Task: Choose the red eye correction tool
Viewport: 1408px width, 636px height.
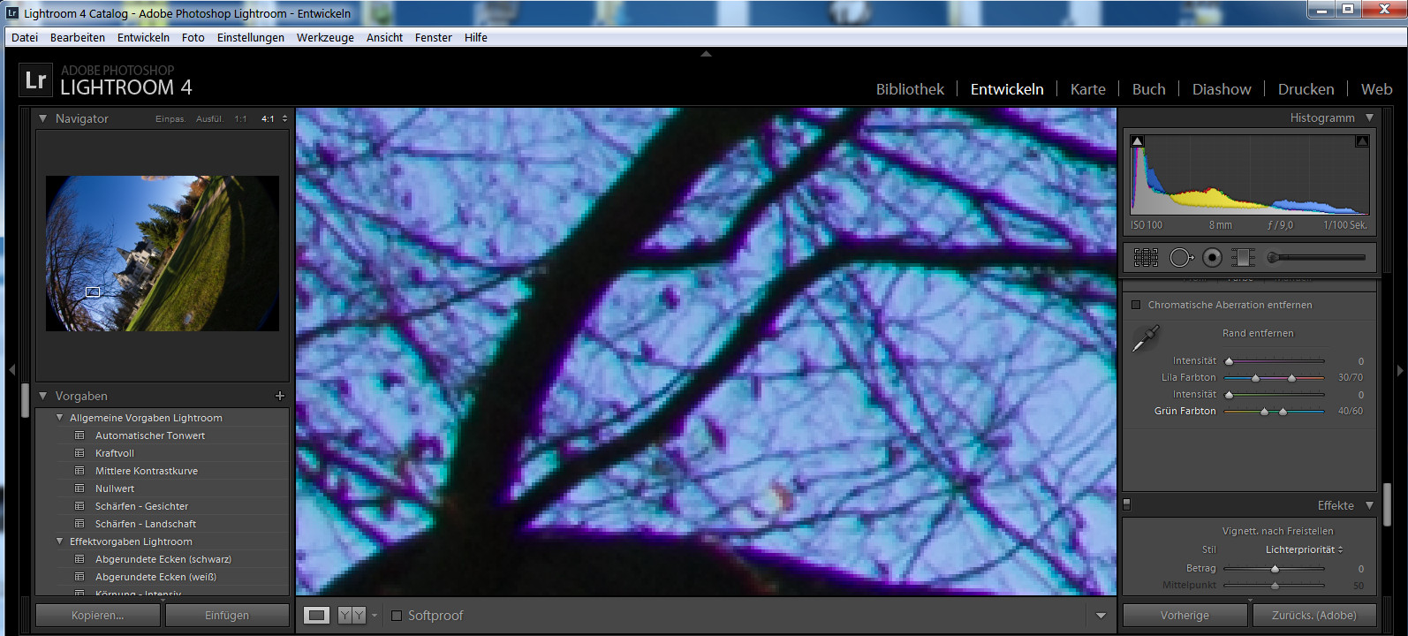Action: (x=1213, y=258)
